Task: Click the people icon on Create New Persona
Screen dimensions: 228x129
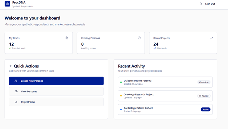Action: click(16, 81)
